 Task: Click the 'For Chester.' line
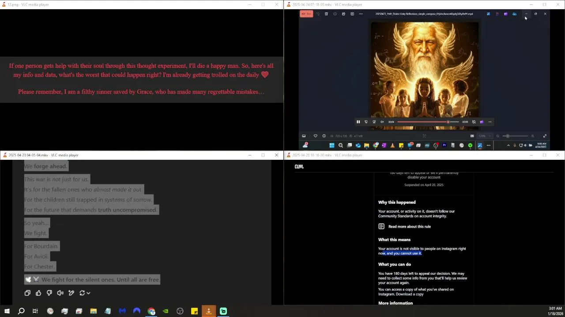40,266
